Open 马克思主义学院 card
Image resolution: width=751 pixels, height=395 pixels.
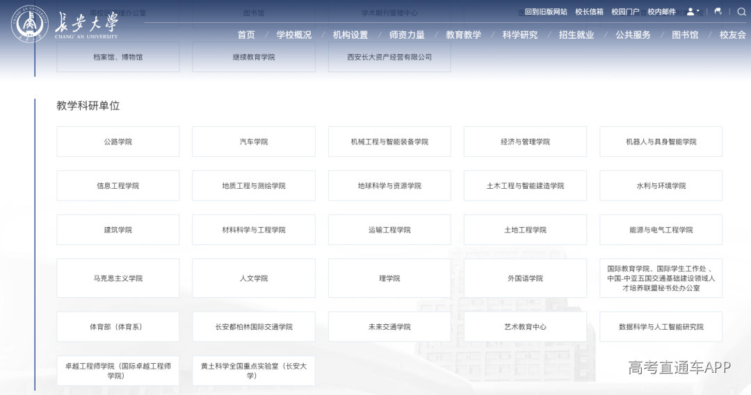click(118, 278)
